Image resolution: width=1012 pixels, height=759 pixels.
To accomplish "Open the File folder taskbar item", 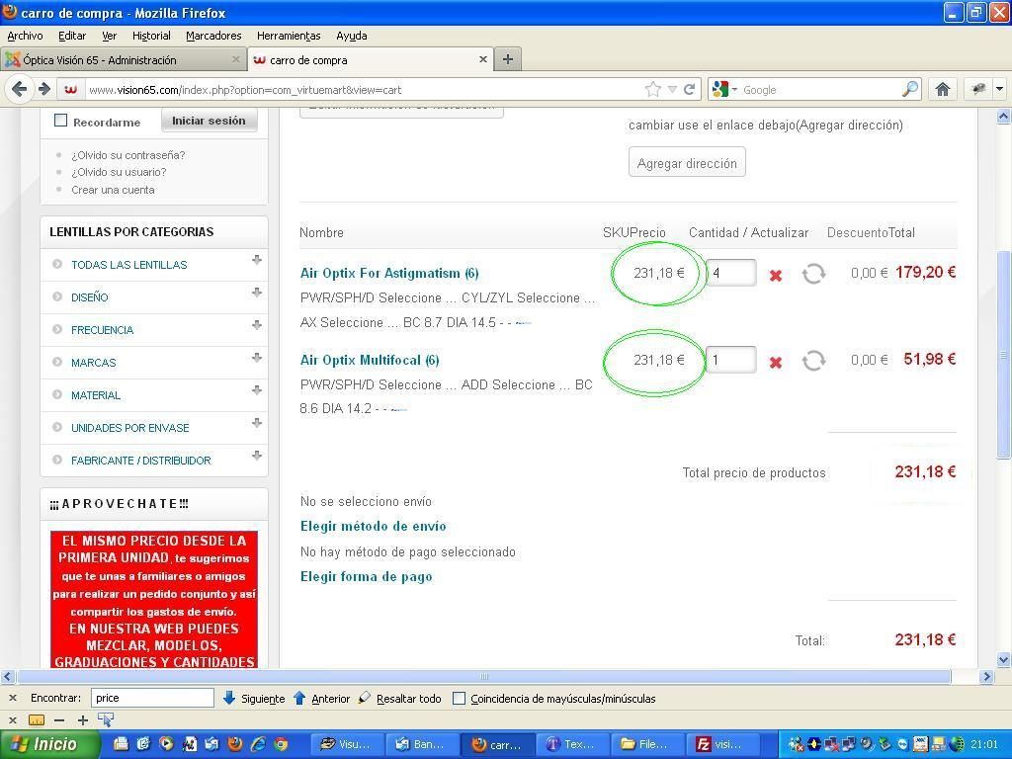I will pos(647,744).
